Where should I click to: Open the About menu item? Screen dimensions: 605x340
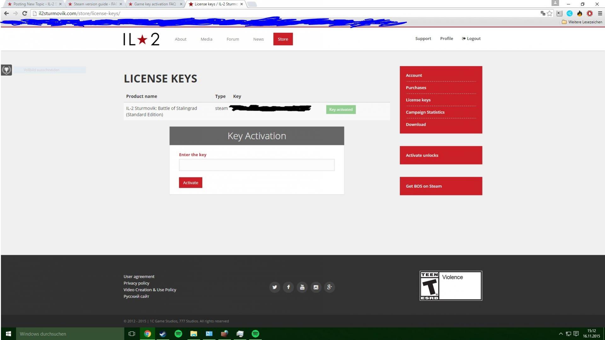tap(181, 39)
